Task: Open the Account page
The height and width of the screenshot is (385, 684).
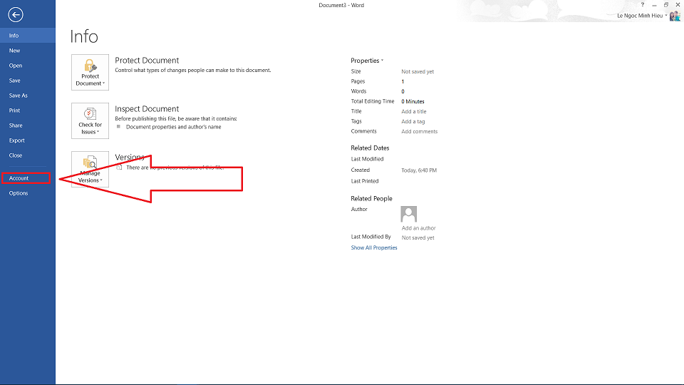Action: tap(26, 178)
